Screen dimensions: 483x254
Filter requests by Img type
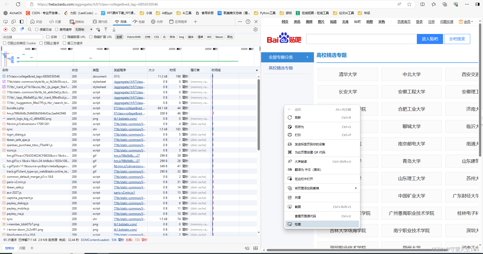point(181,37)
